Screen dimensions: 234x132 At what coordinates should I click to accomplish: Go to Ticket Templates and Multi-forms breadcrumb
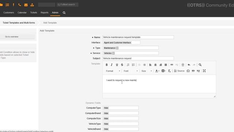click(x=19, y=23)
